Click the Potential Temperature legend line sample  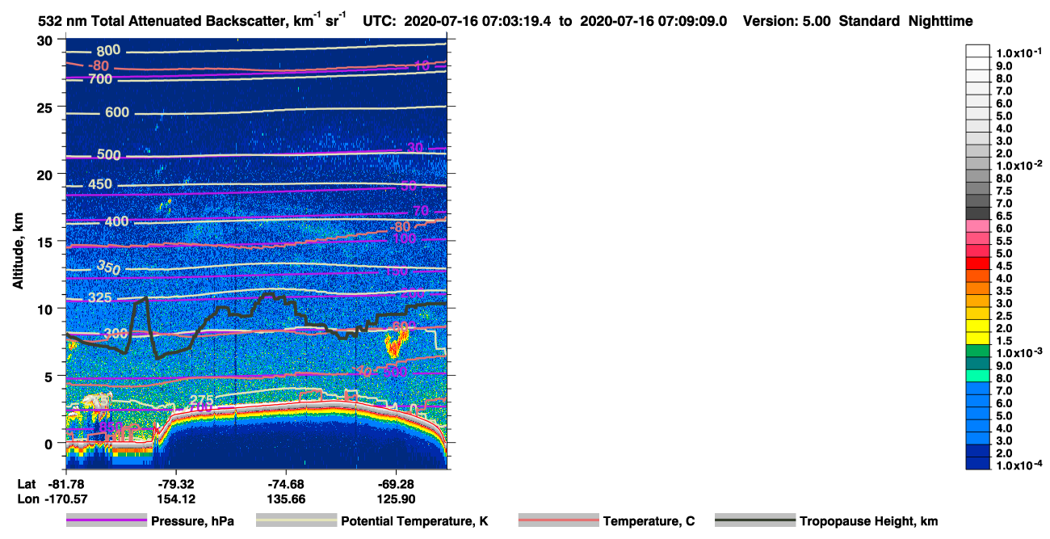pos(296,521)
